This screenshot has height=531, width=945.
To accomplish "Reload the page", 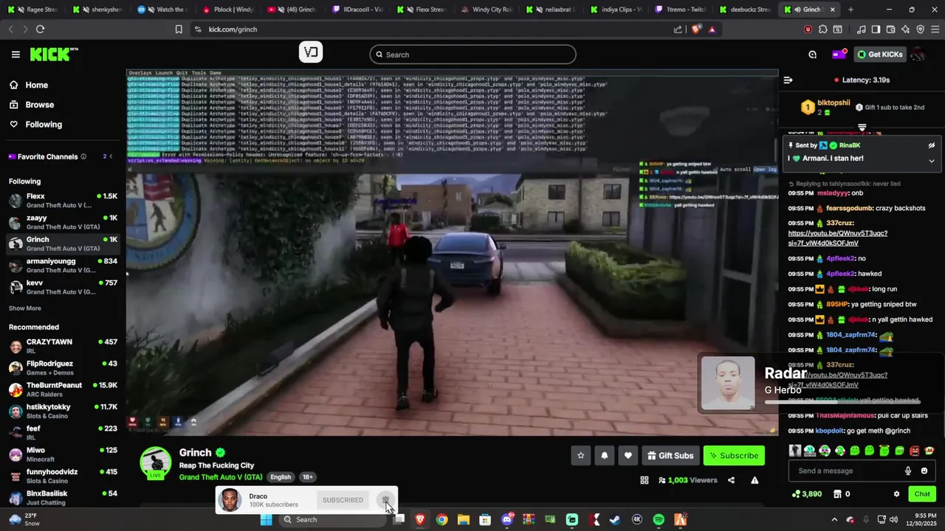I will tap(40, 29).
